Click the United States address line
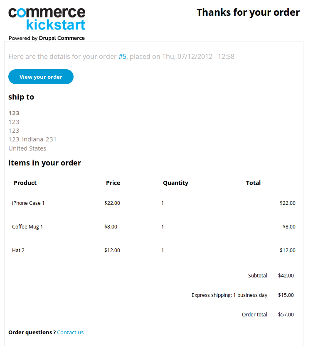313x350 pixels. click(x=27, y=148)
